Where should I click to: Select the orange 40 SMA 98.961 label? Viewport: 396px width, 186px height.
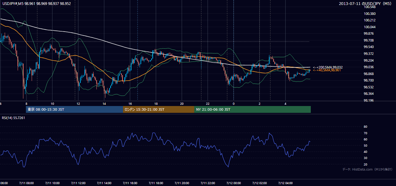(x=327, y=70)
